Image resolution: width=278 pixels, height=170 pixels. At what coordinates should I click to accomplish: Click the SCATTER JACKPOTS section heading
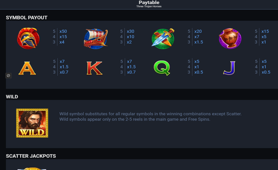click(31, 156)
